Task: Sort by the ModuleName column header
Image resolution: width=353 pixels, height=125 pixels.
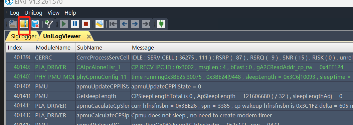Action: [x=54, y=48]
